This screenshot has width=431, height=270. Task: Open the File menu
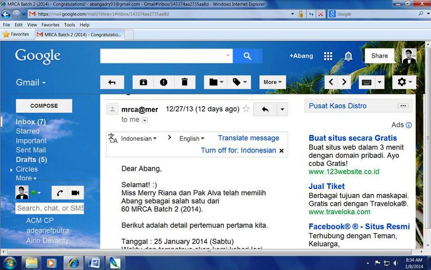pos(6,25)
